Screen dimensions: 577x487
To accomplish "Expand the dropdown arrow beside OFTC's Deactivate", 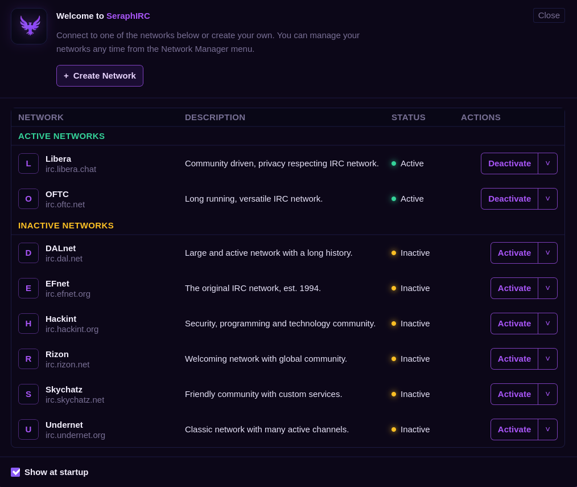I will point(547,199).
